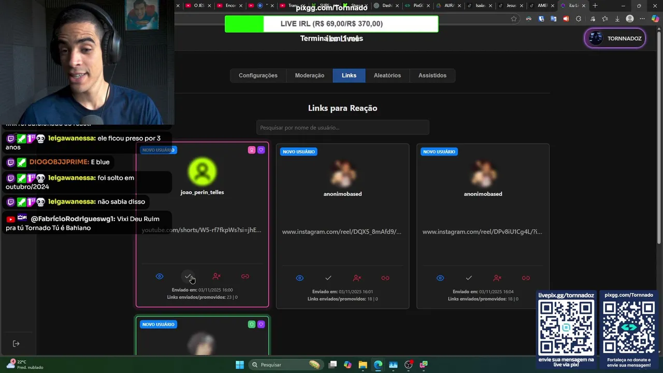Switch to the Assistidos tab
Viewport: 663px width, 373px height.
433,76
